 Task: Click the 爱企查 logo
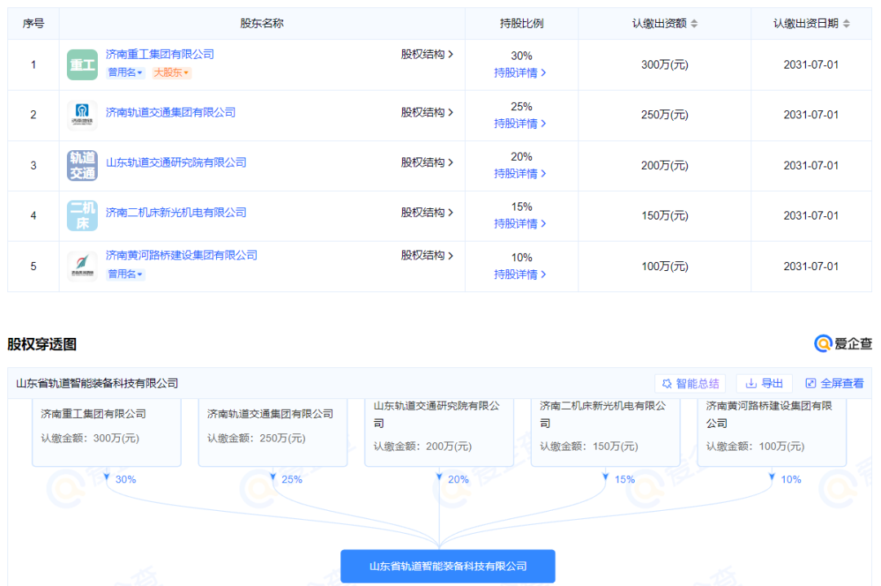(x=843, y=343)
